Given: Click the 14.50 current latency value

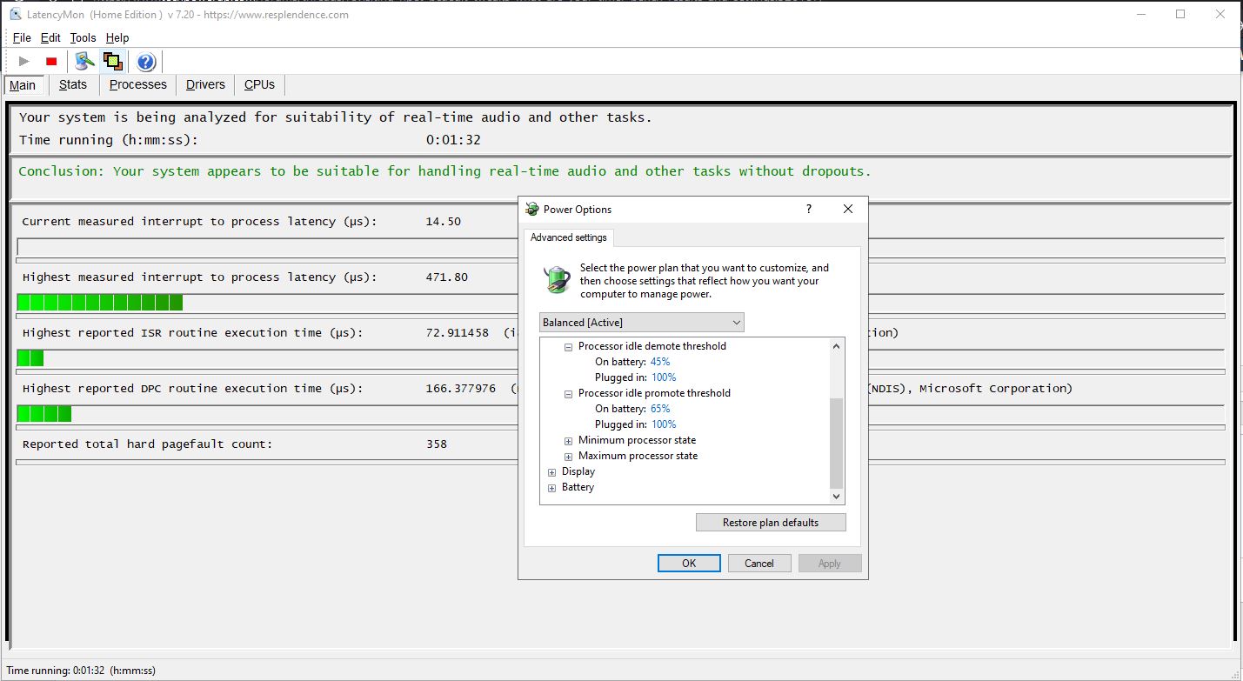Looking at the screenshot, I should point(443,222).
